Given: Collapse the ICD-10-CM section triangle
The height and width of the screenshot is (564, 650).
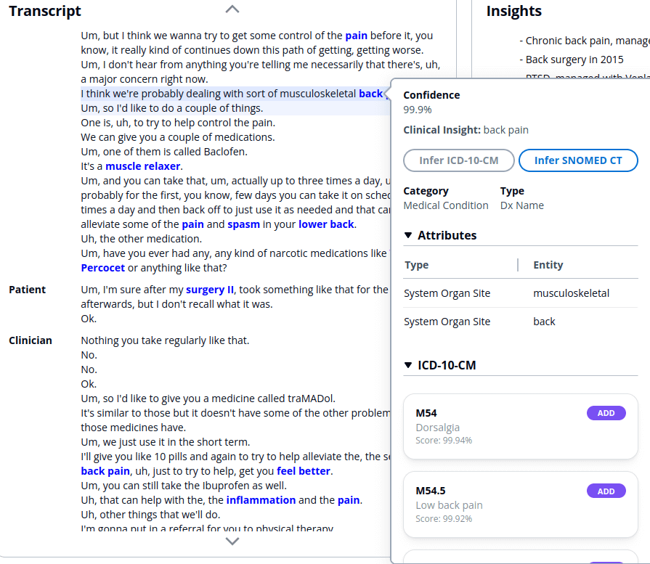Looking at the screenshot, I should [409, 365].
